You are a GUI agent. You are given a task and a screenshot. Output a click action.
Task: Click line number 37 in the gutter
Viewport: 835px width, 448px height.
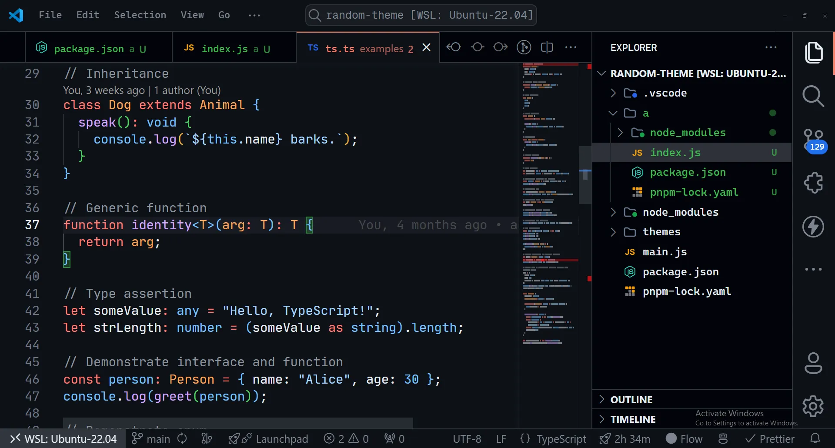pos(32,225)
